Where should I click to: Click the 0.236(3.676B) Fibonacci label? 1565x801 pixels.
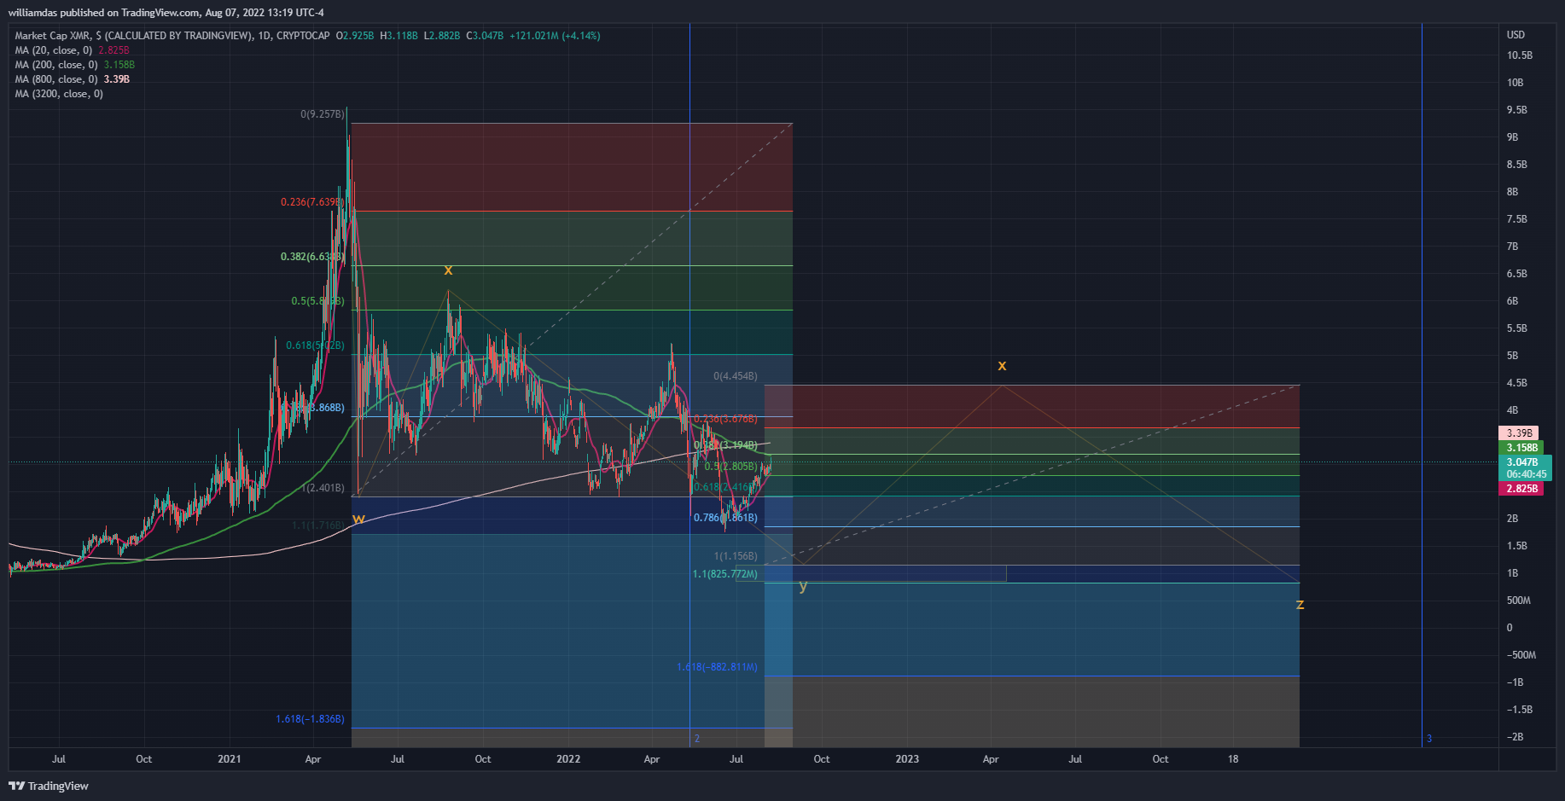tap(725, 419)
